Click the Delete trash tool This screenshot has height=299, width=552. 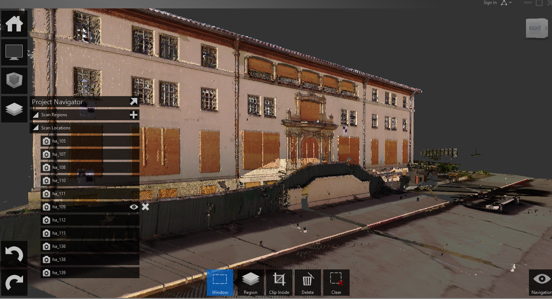[308, 283]
